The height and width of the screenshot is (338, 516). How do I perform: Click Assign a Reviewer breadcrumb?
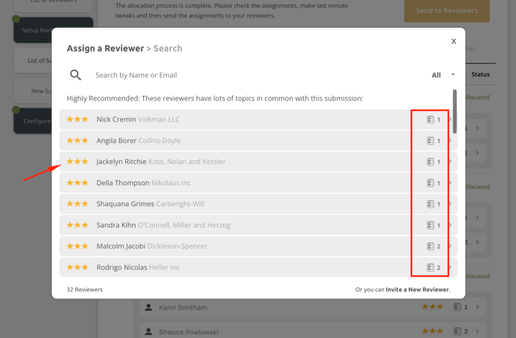(x=105, y=48)
